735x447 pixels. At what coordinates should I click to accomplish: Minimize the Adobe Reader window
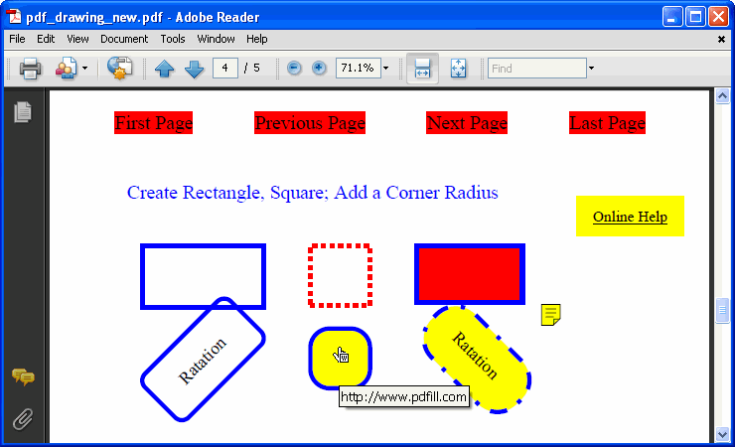click(672, 17)
